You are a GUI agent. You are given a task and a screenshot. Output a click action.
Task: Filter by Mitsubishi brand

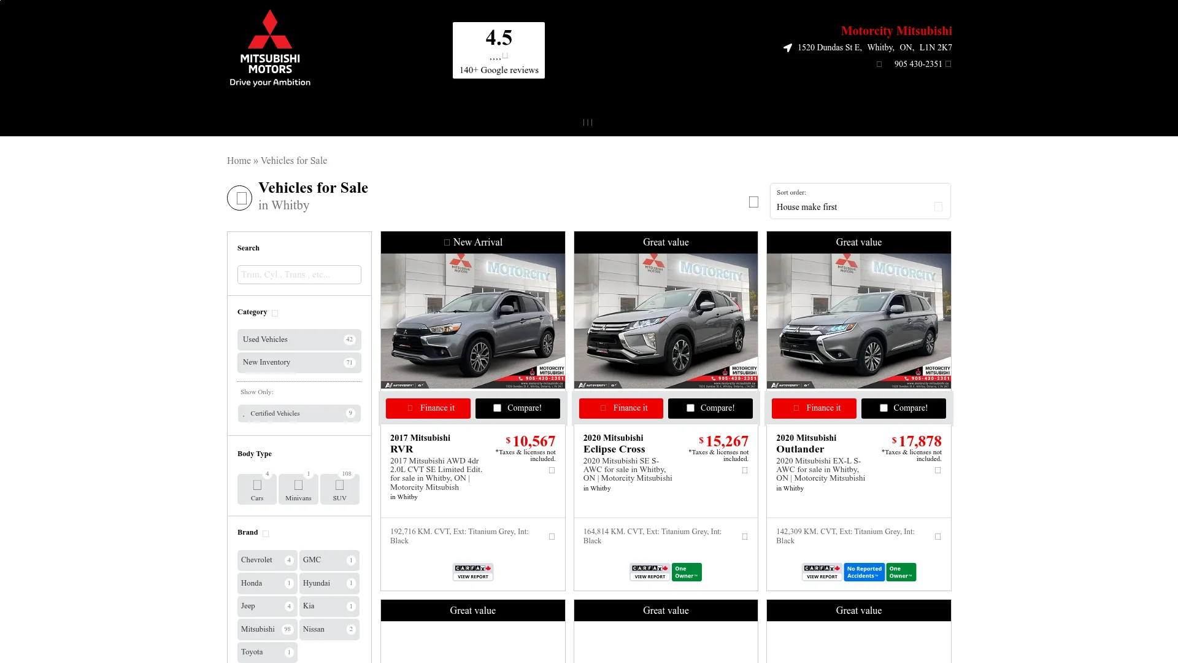[x=268, y=629]
